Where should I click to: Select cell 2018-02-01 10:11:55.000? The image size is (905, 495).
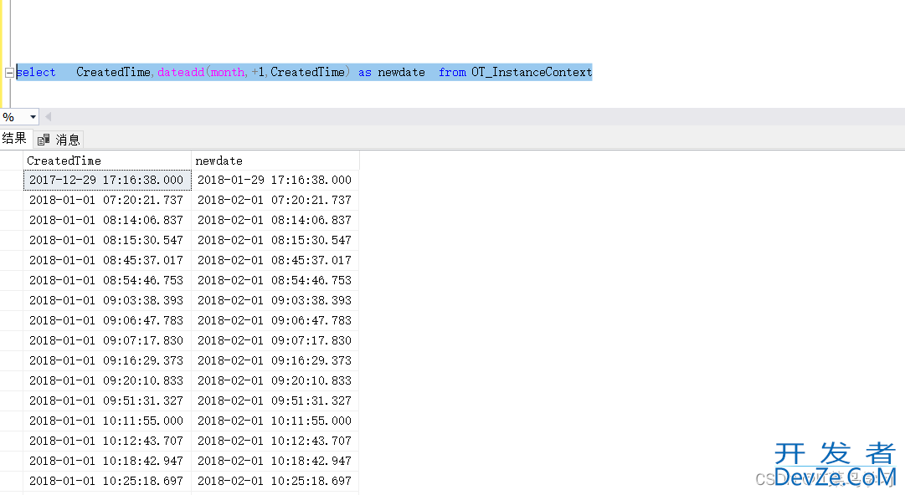275,421
